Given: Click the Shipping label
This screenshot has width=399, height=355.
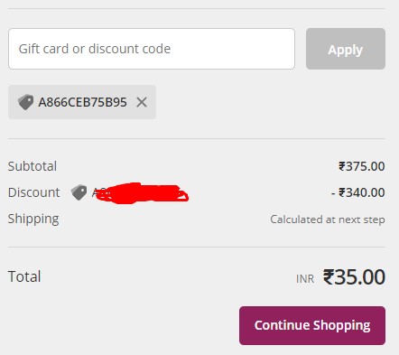Looking at the screenshot, I should (33, 220).
